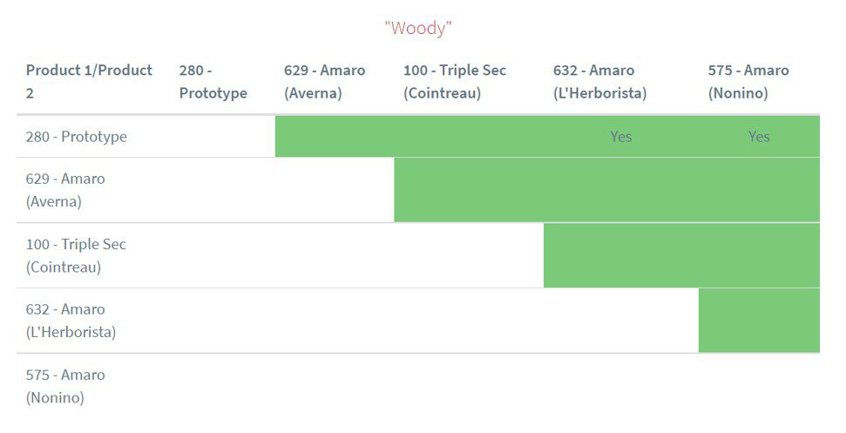Image resolution: width=846 pixels, height=433 pixels.
Task: Click green cell for Averna versus Cointreau
Action: pos(469,190)
